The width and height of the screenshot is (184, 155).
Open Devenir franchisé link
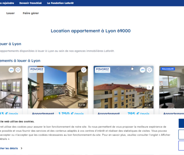[31, 3]
